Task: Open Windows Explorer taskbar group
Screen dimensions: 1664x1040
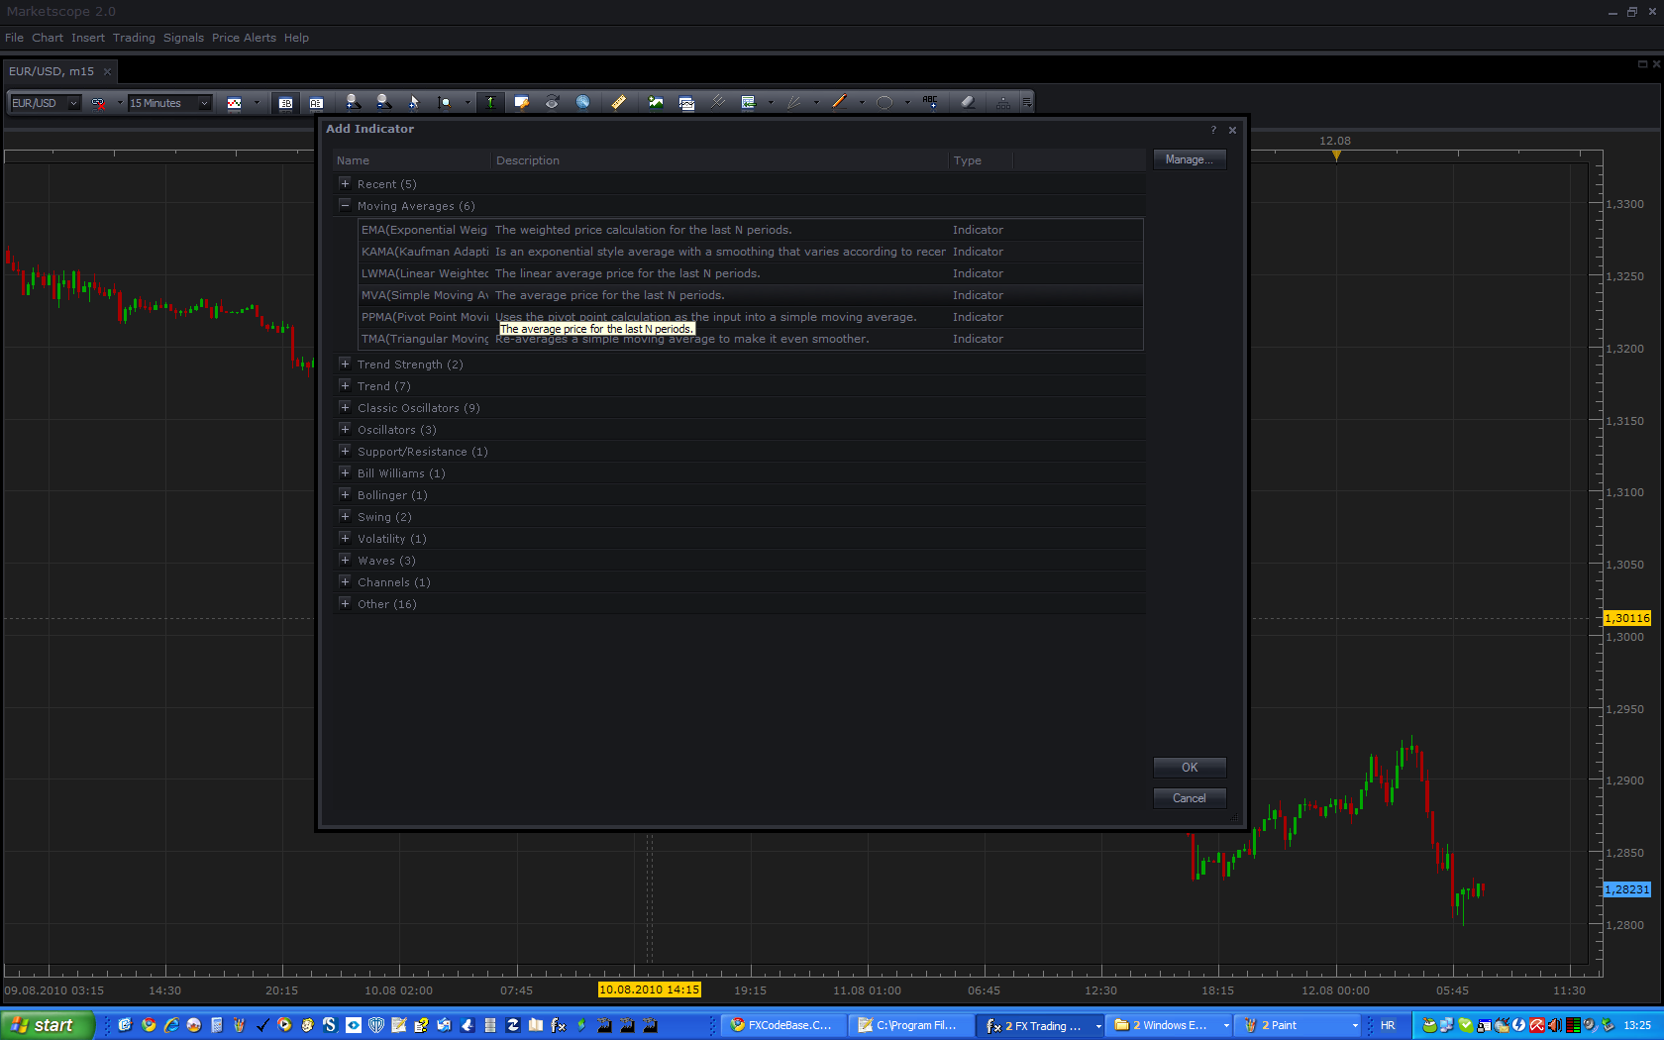Action: [x=1171, y=1025]
